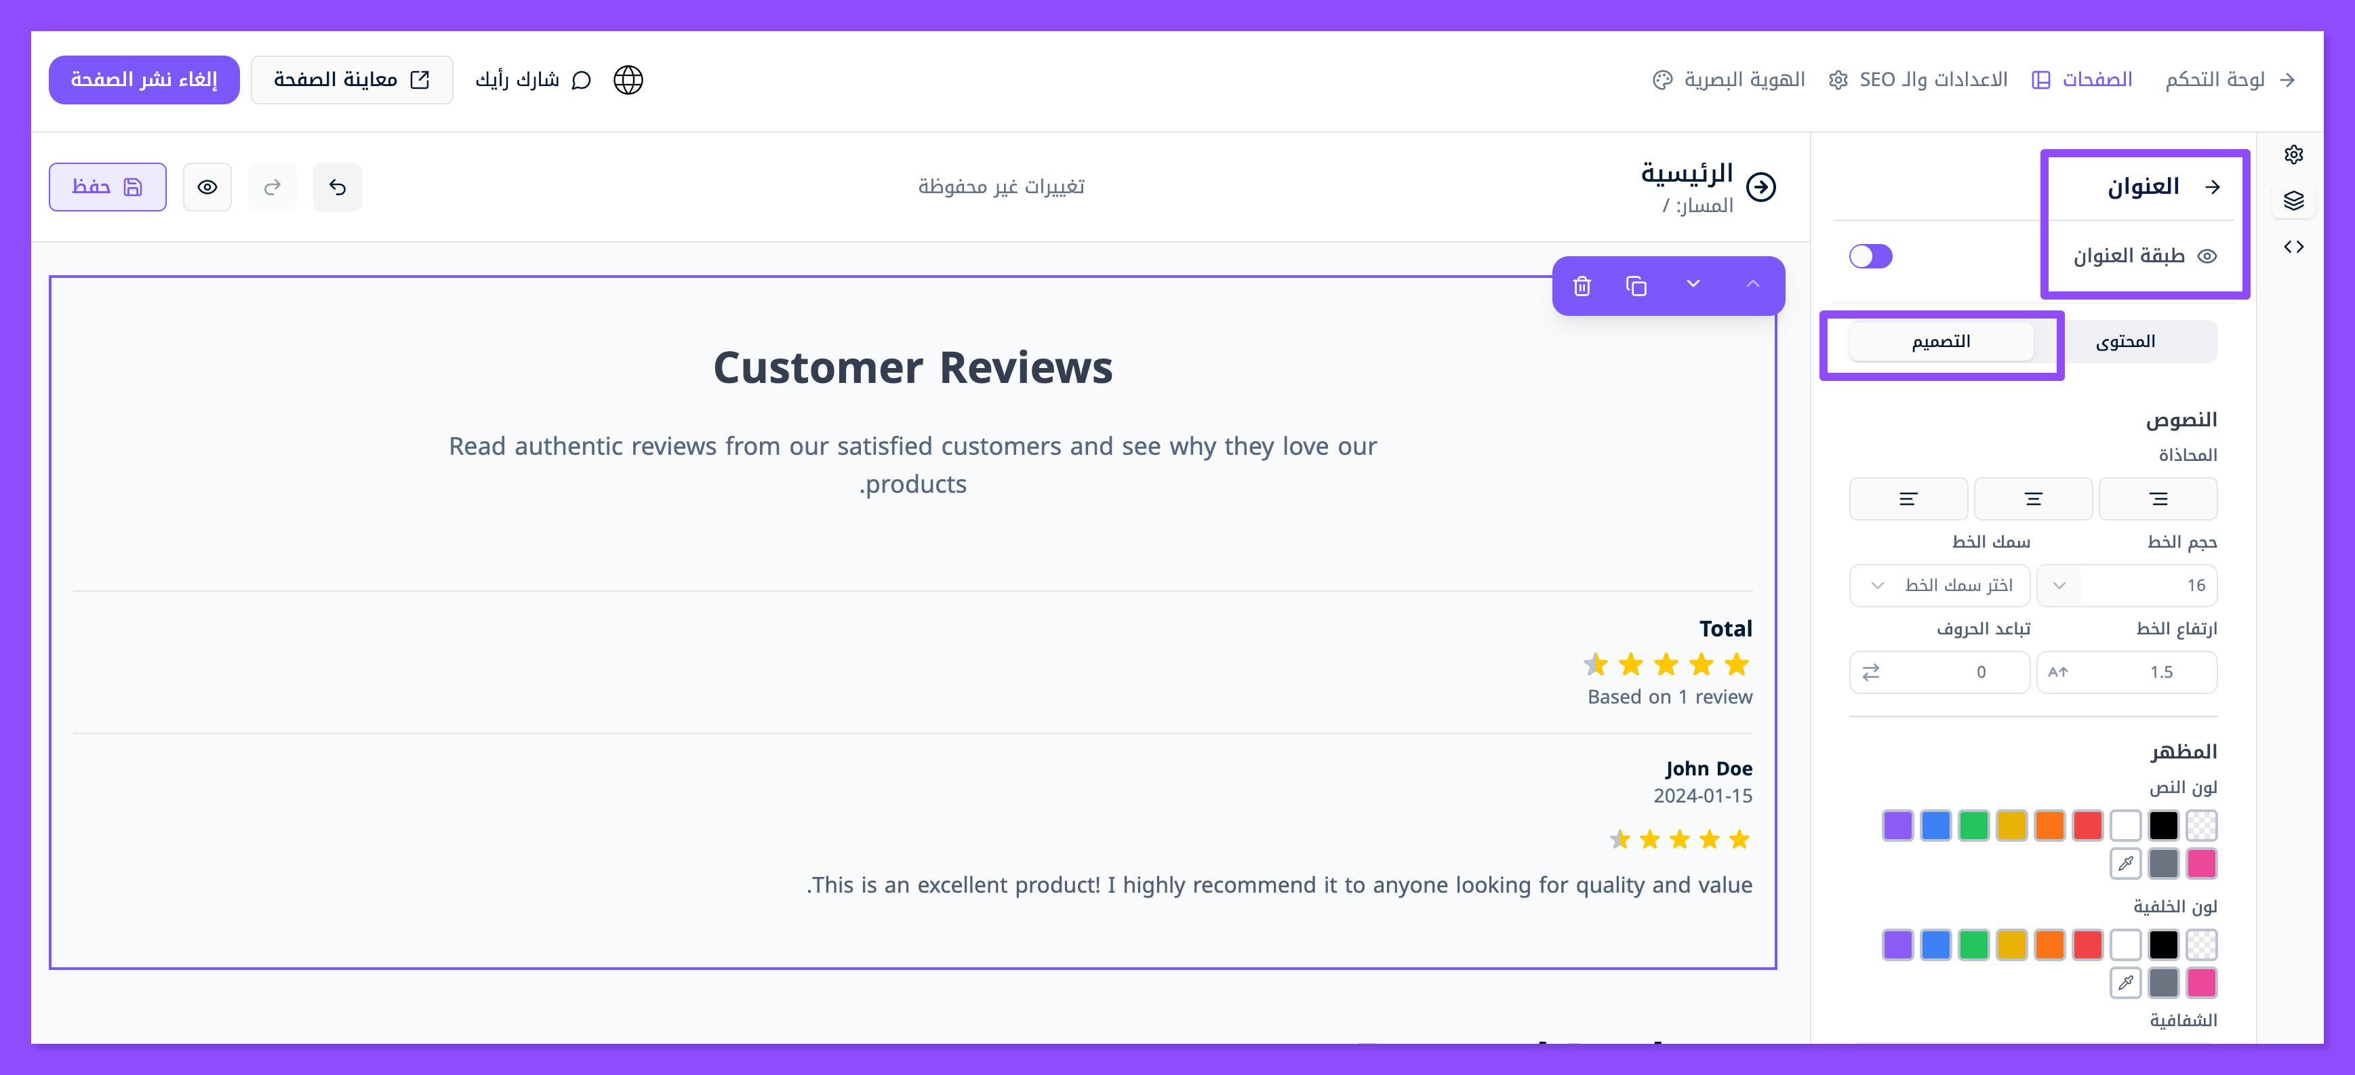
Task: Open the font weight dropdown
Action: (1939, 585)
